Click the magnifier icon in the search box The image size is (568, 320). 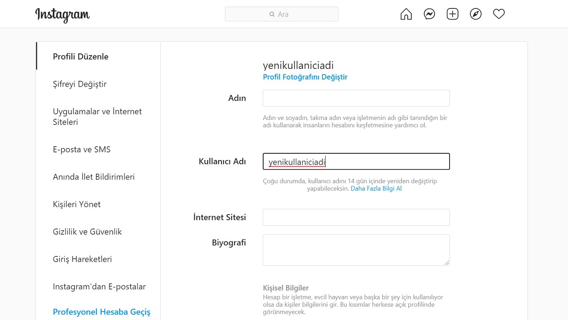(272, 14)
